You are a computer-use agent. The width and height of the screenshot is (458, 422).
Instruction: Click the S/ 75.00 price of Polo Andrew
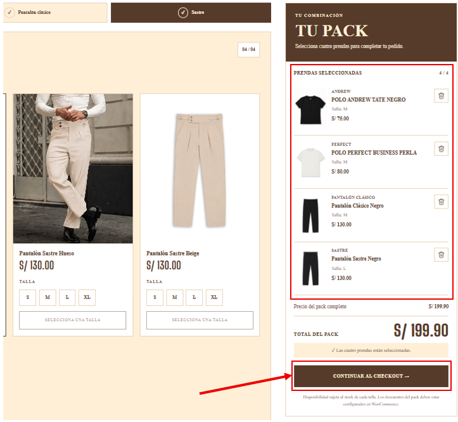pyautogui.click(x=340, y=118)
